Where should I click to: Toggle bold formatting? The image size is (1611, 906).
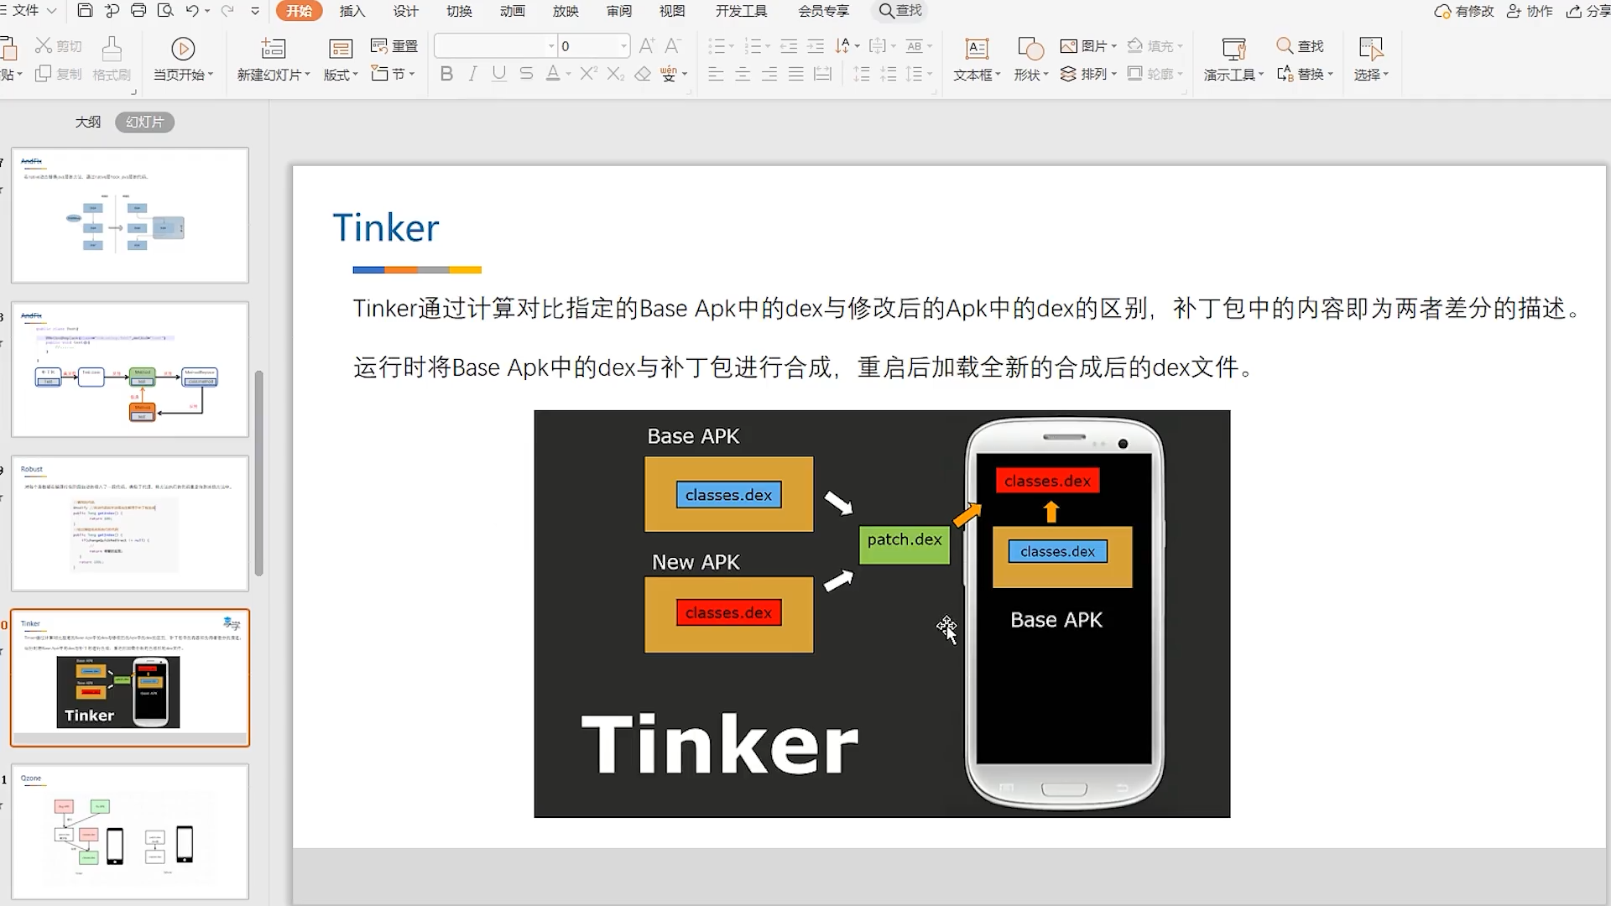pos(446,74)
